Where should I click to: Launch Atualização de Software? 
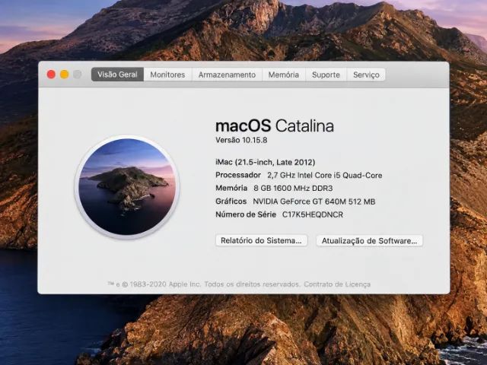(x=369, y=240)
